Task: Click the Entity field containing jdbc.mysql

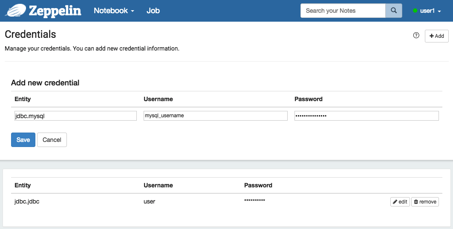Action: point(75,116)
